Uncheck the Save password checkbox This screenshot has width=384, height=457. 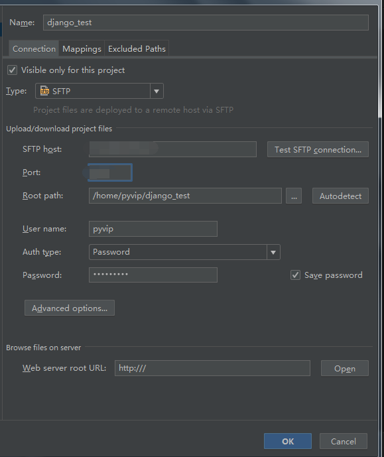[295, 275]
